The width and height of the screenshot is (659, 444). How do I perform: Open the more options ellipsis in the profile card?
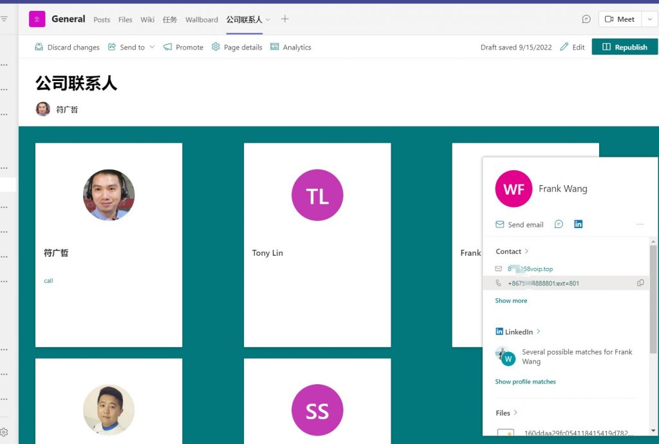(x=640, y=224)
